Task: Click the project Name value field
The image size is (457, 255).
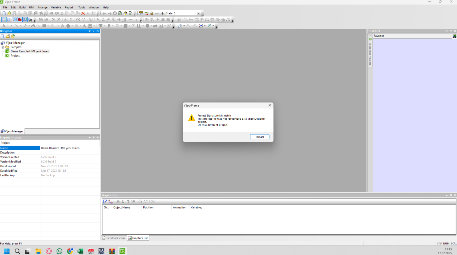Action: click(70, 148)
